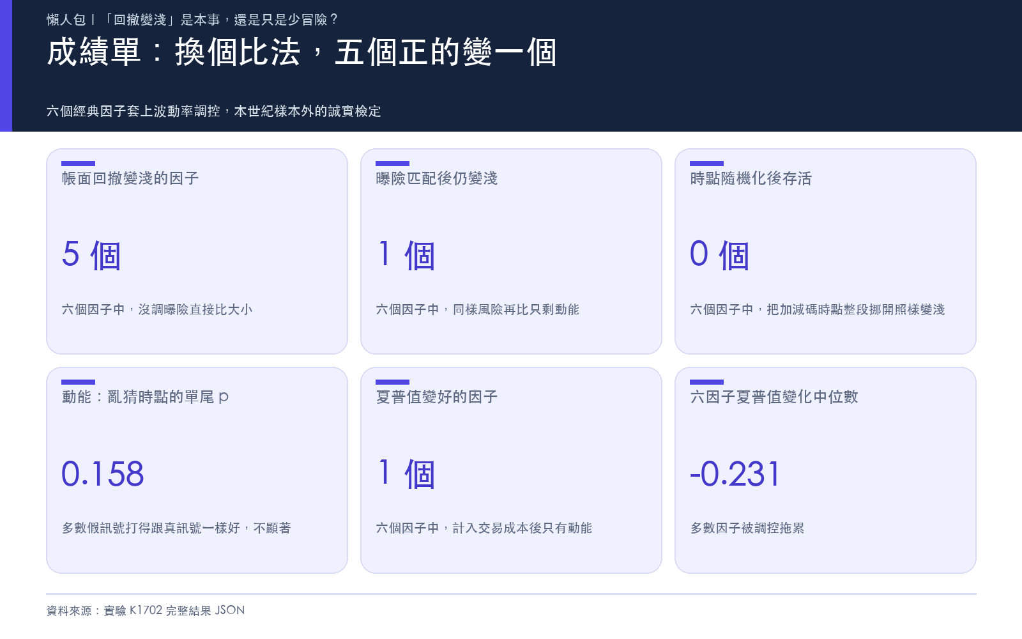Click the value 5 個
Viewport: 1022px width, 639px height.
point(91,255)
